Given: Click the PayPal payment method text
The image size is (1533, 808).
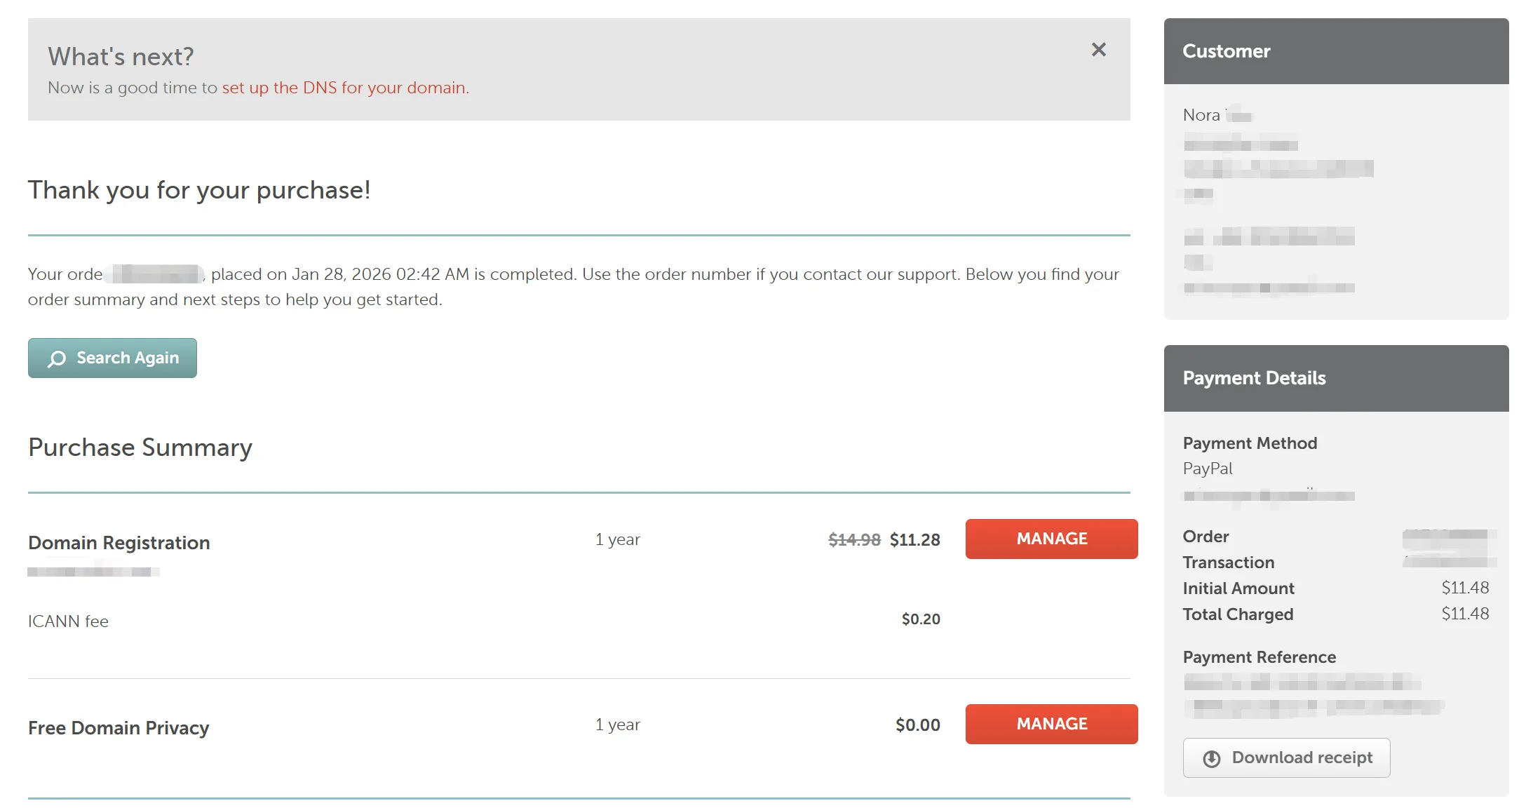Looking at the screenshot, I should [x=1207, y=469].
